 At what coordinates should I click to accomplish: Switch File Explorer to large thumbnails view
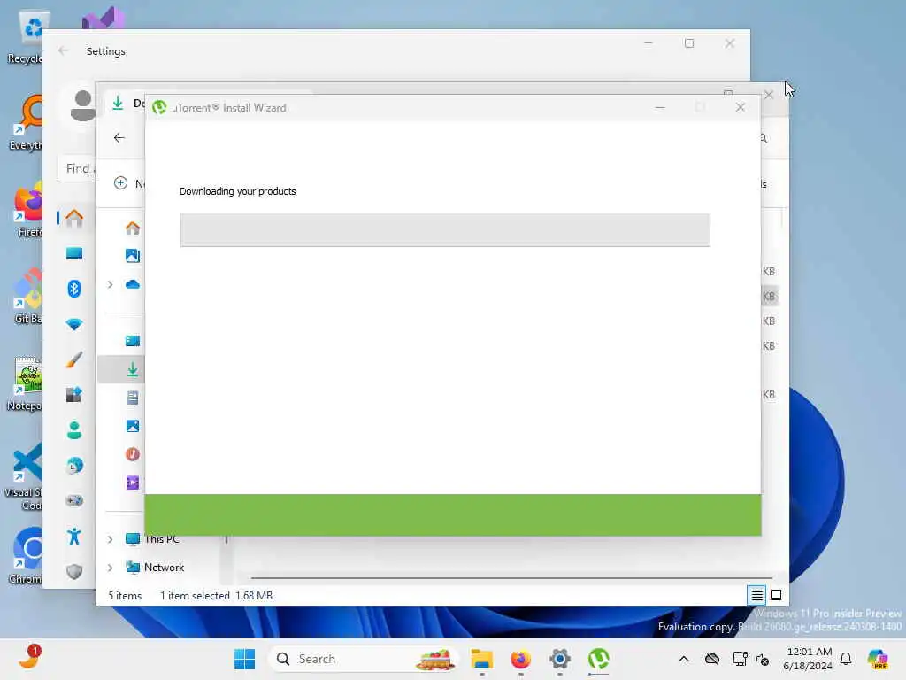(776, 595)
